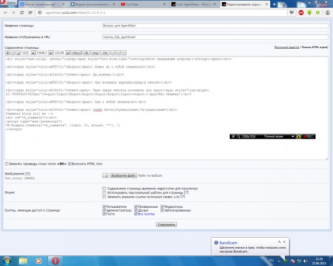Open help mark next to 'Изображения'
Screen dimensions: 333x266
pos(28,173)
